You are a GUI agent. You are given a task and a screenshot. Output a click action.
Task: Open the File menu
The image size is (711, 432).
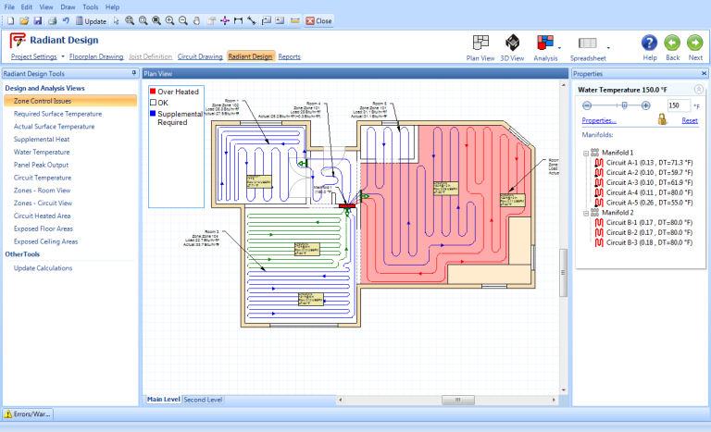click(9, 7)
